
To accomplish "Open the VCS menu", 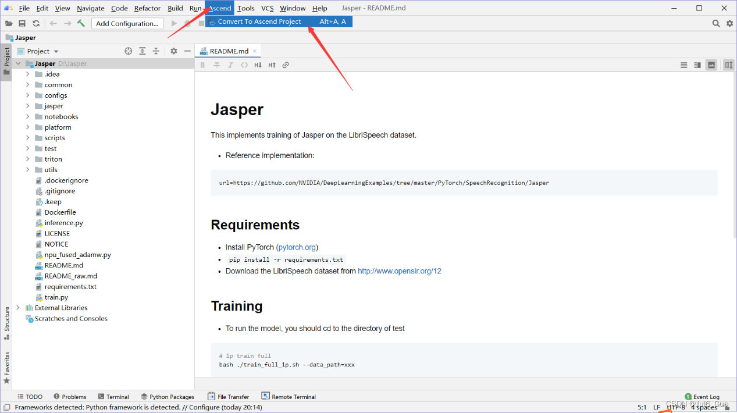I will coord(267,8).
